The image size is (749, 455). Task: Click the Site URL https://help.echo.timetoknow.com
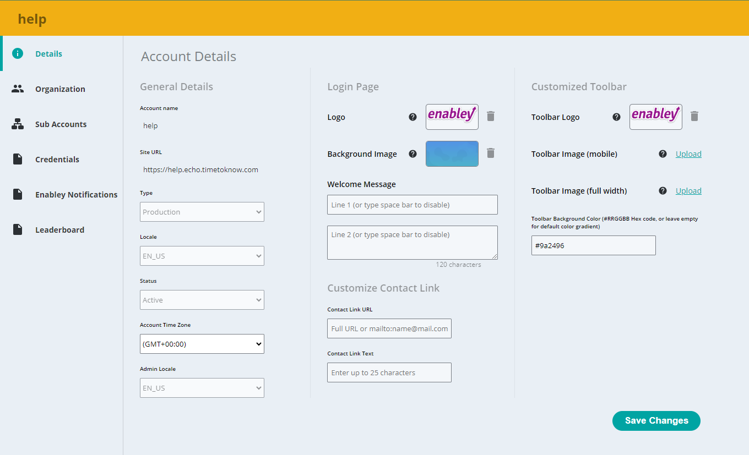(200, 169)
